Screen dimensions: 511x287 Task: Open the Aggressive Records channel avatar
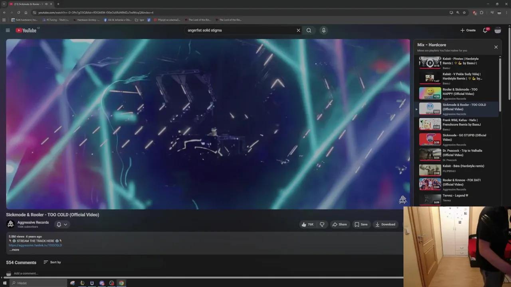(11, 224)
